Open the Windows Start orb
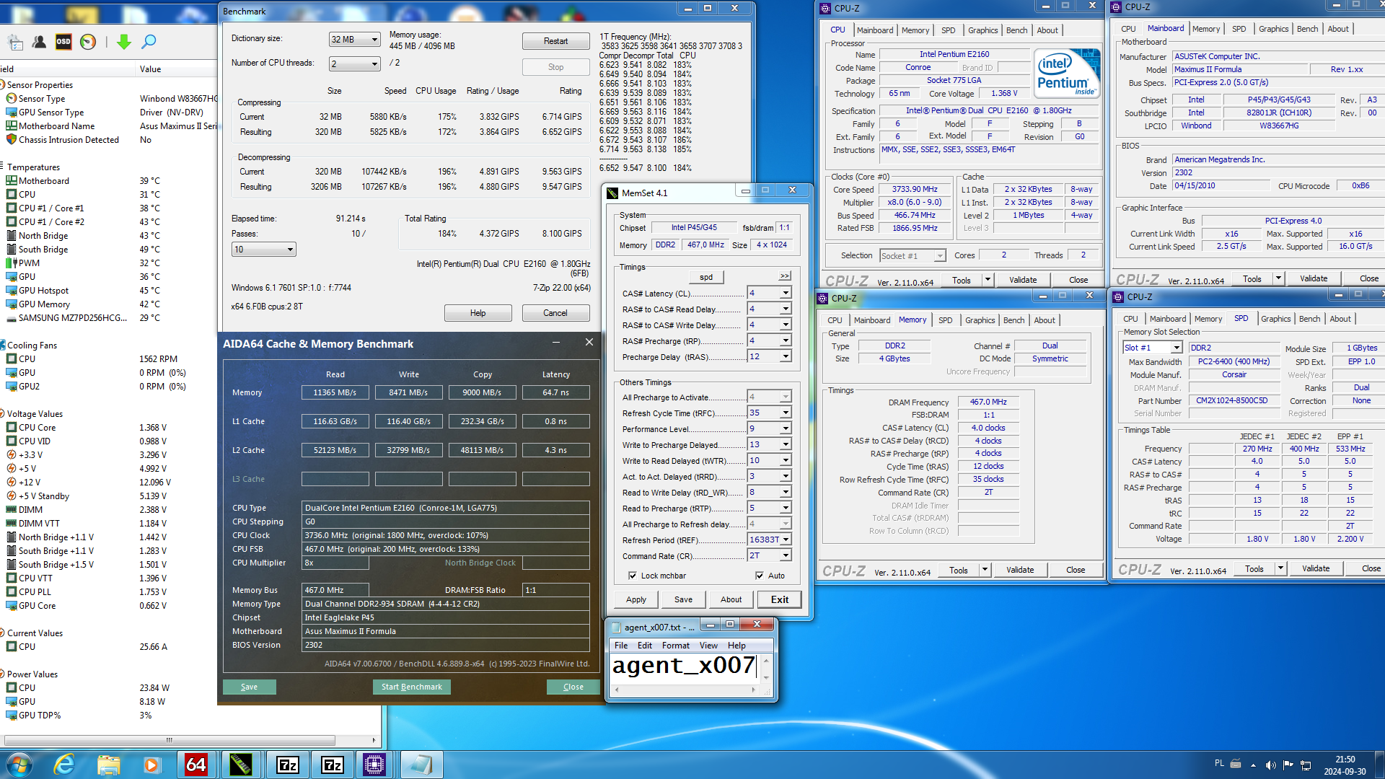This screenshot has width=1385, height=779. 19,765
